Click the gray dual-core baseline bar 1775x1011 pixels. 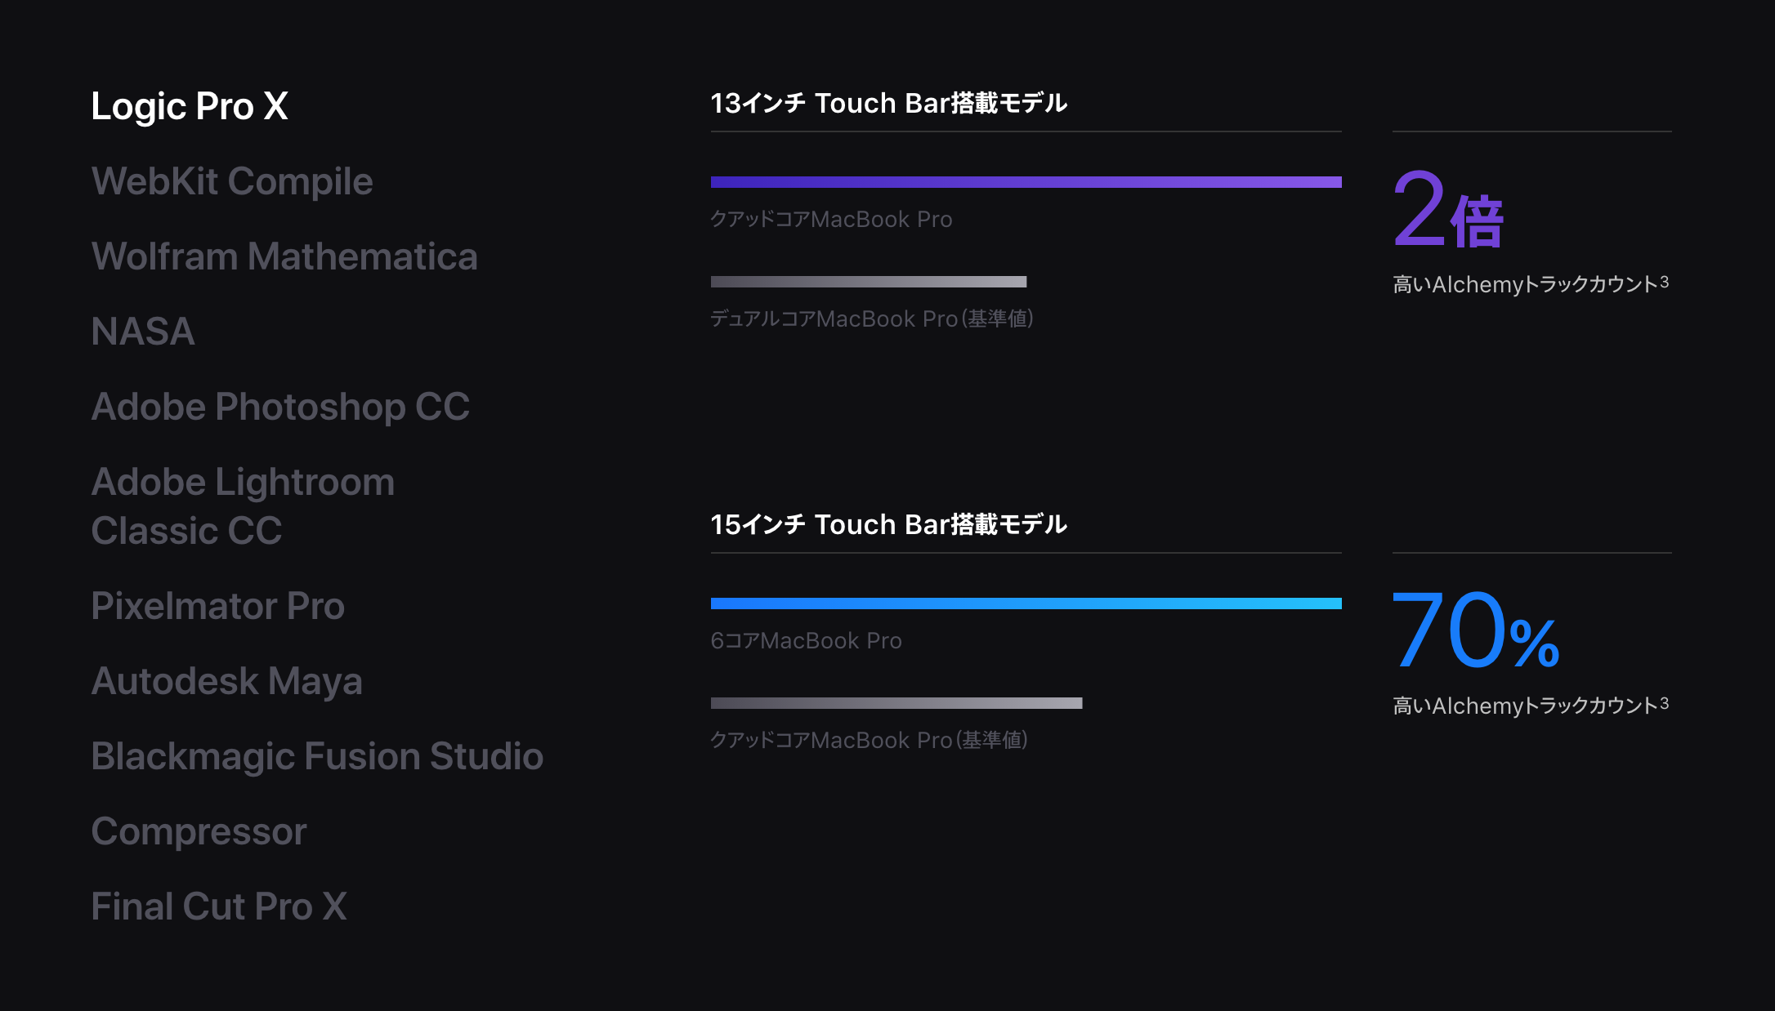869,282
